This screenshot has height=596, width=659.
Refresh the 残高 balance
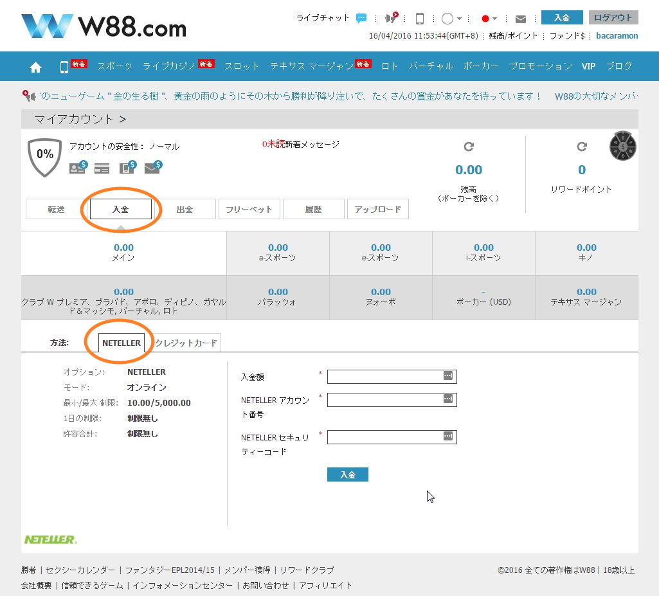(469, 147)
